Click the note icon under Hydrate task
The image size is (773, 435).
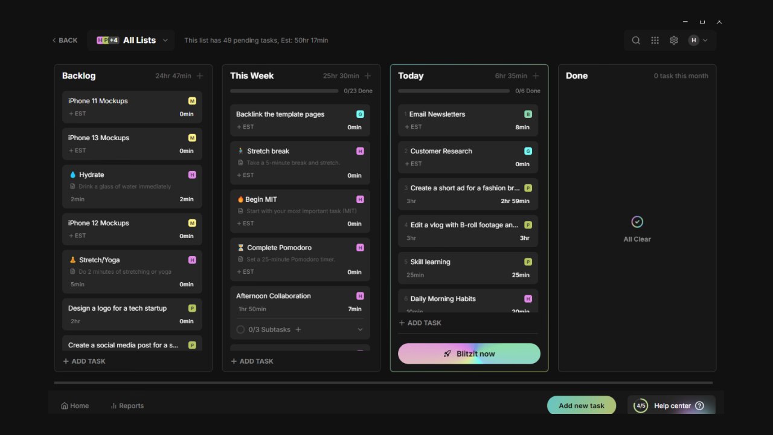[x=72, y=187]
